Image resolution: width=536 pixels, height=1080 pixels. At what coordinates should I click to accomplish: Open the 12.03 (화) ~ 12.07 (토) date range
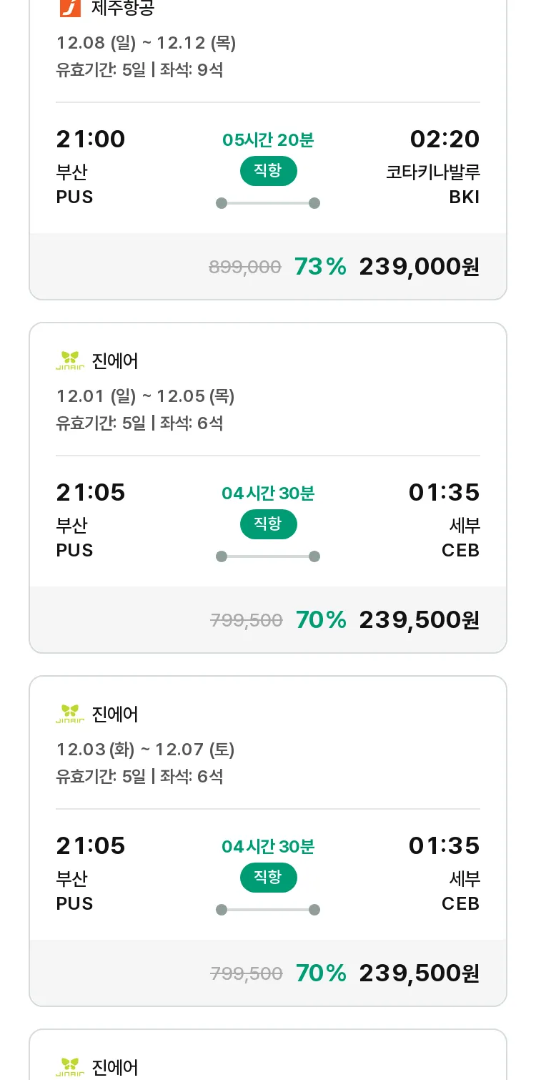[146, 750]
